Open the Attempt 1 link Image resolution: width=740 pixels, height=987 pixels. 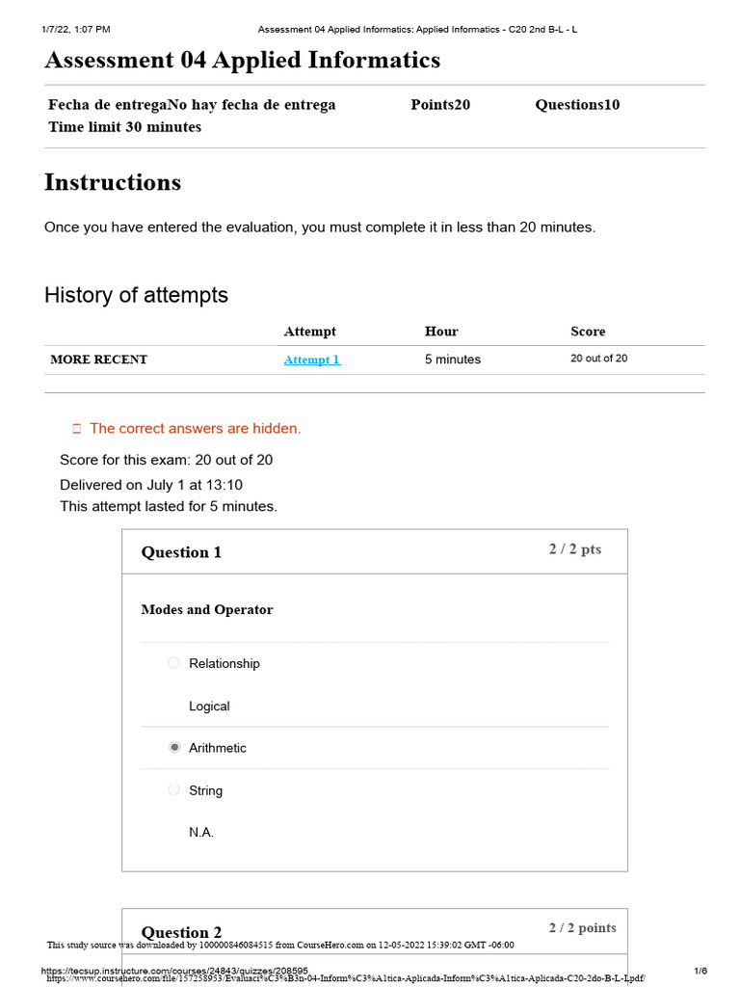312,360
